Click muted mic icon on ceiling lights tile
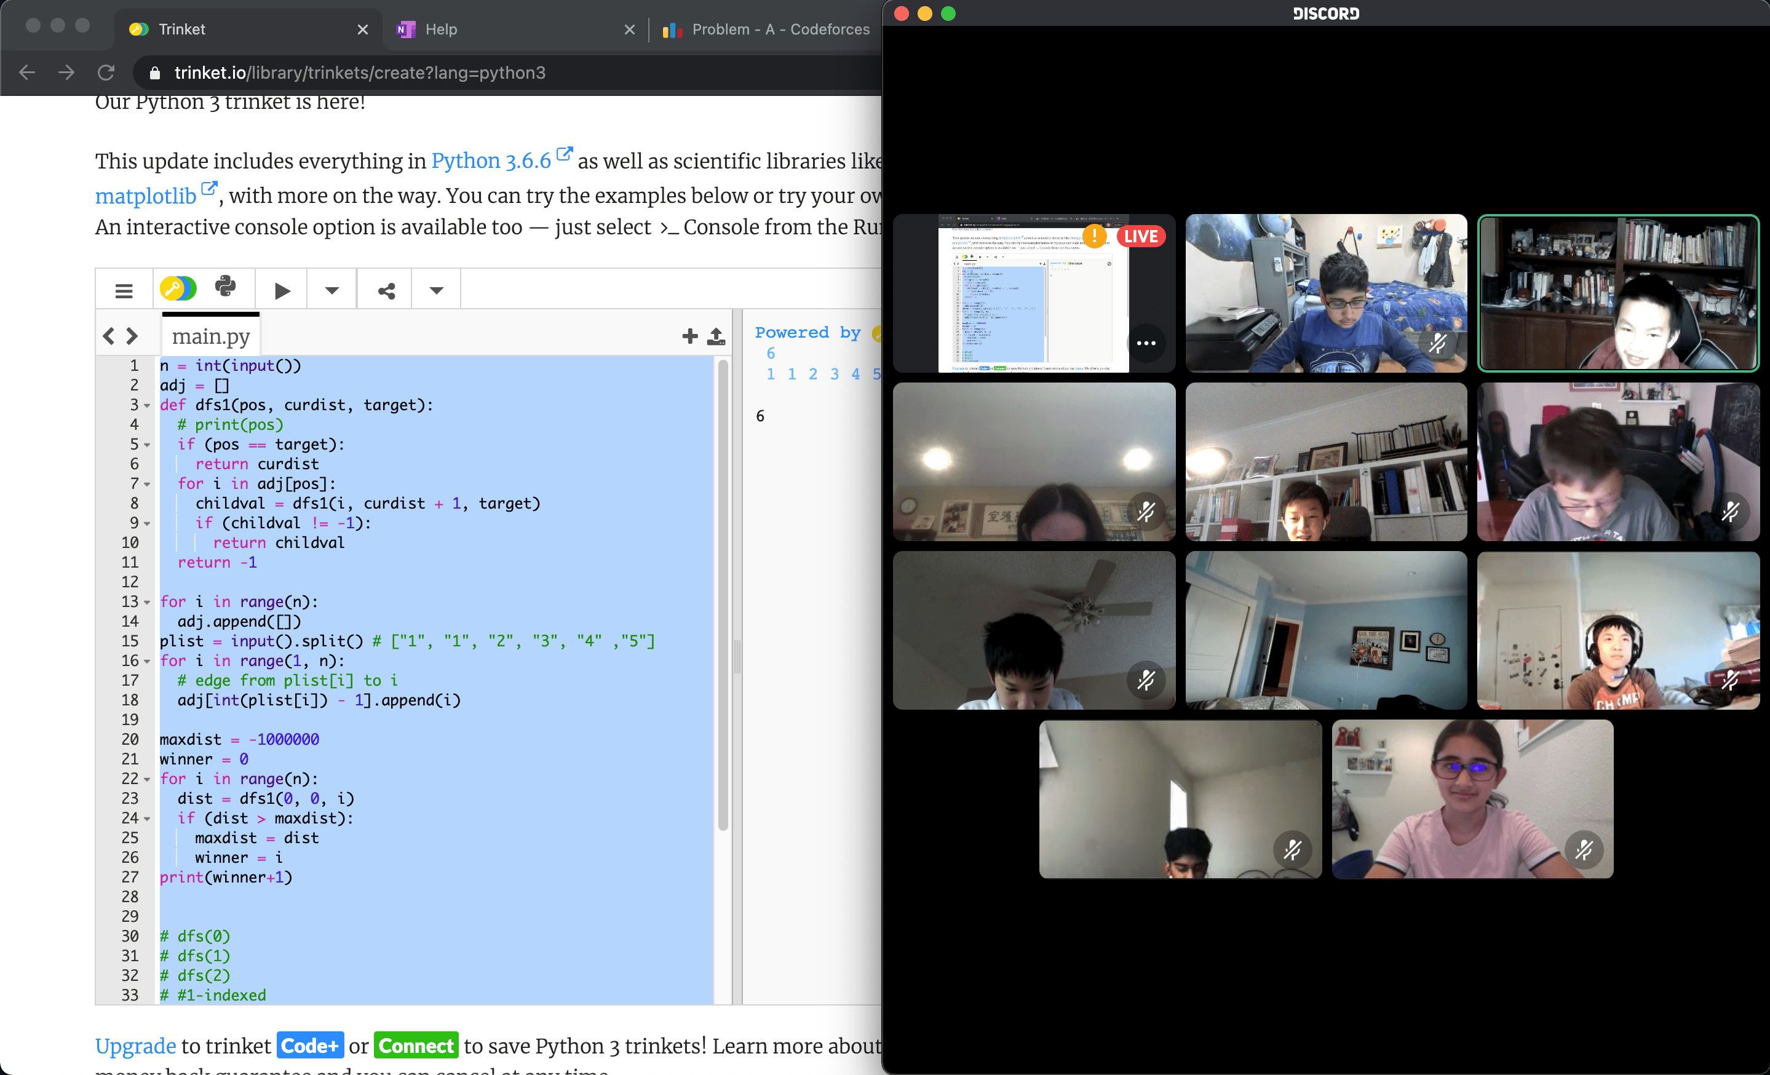Screen dimensions: 1770x1075 click(x=1146, y=511)
